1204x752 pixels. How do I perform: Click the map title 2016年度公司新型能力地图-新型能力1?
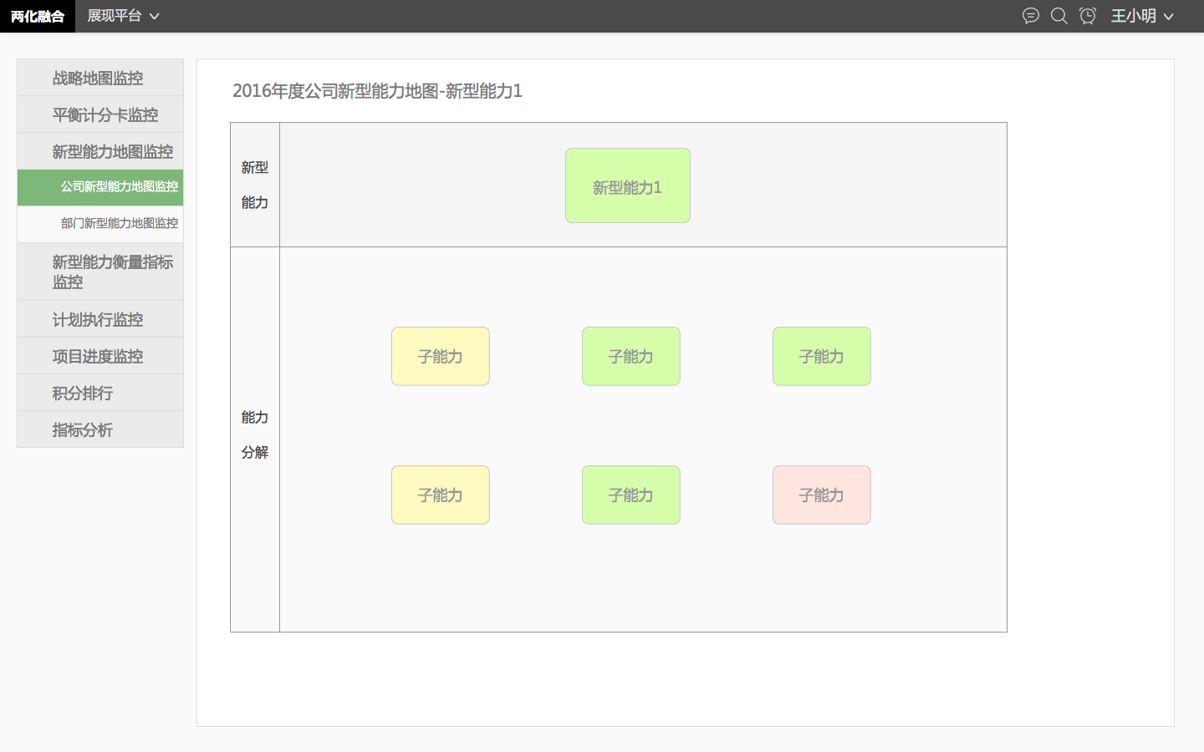click(x=378, y=91)
